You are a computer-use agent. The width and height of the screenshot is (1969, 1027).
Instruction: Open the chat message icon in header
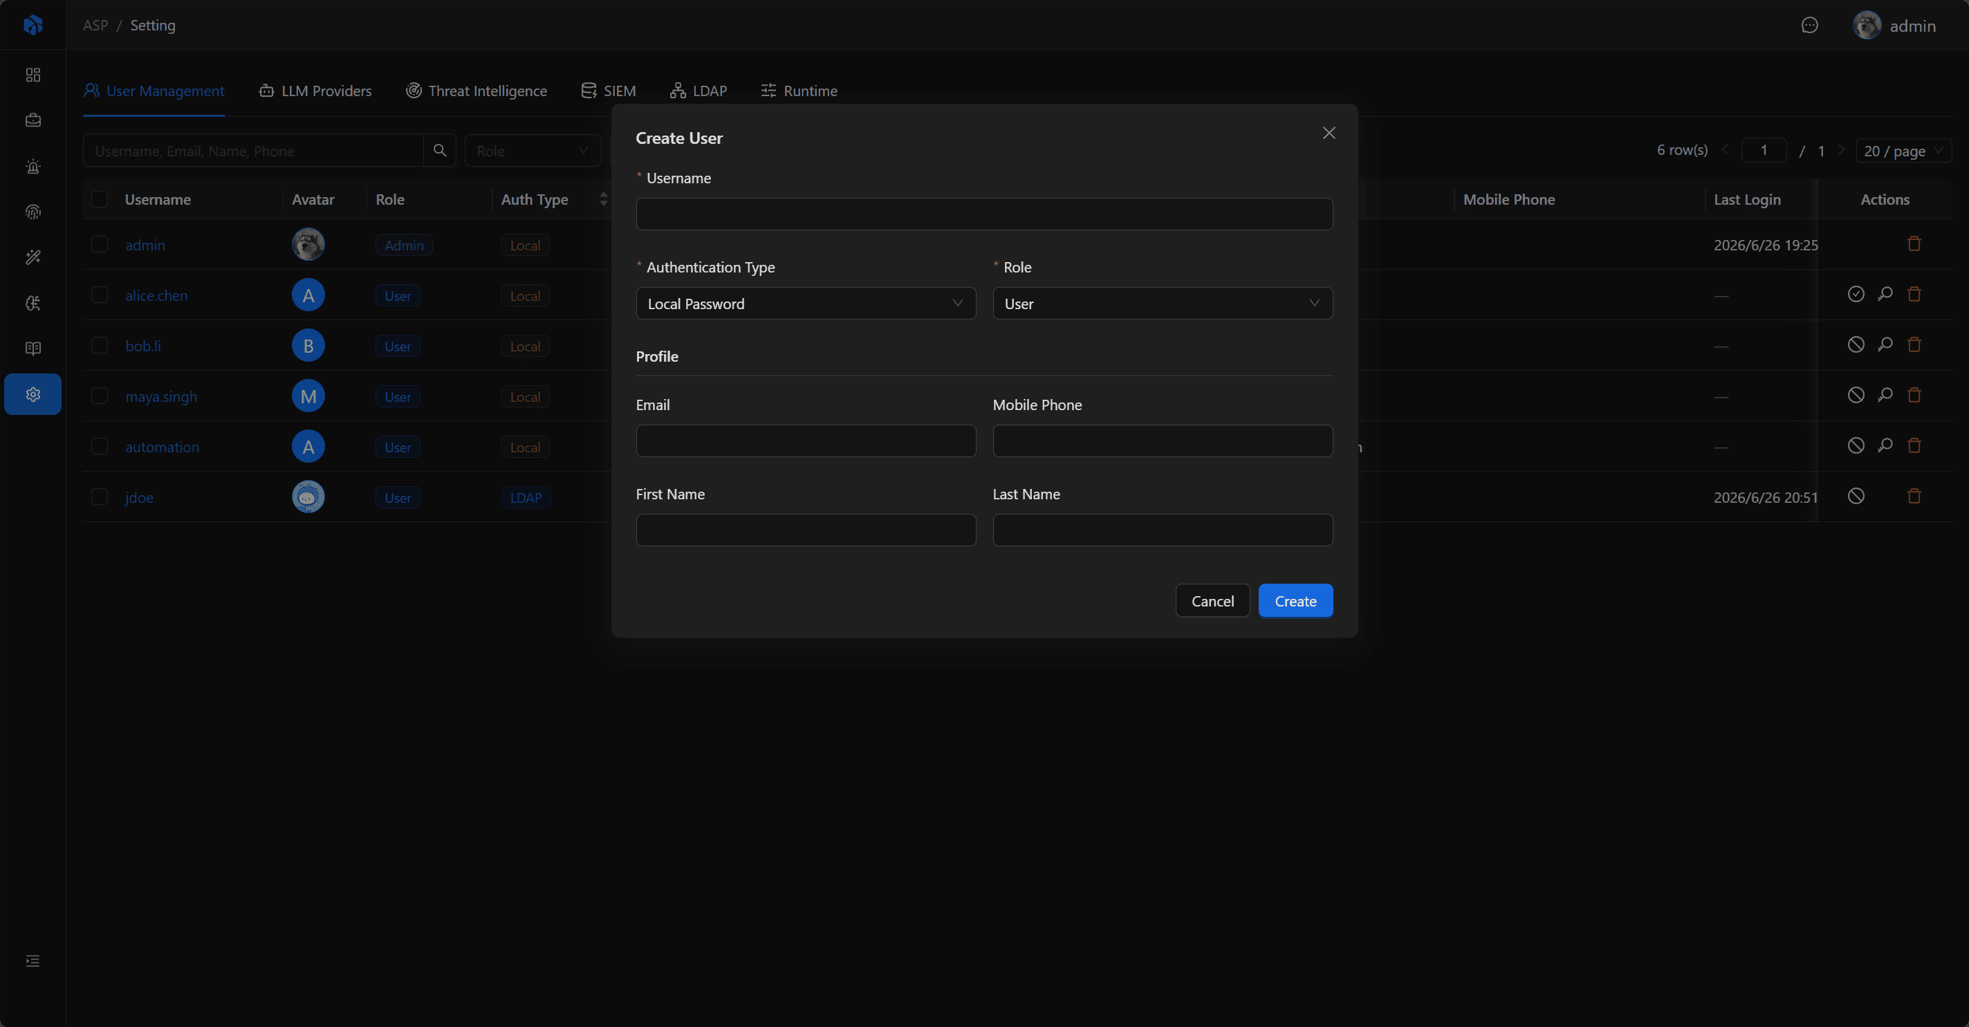point(1809,25)
